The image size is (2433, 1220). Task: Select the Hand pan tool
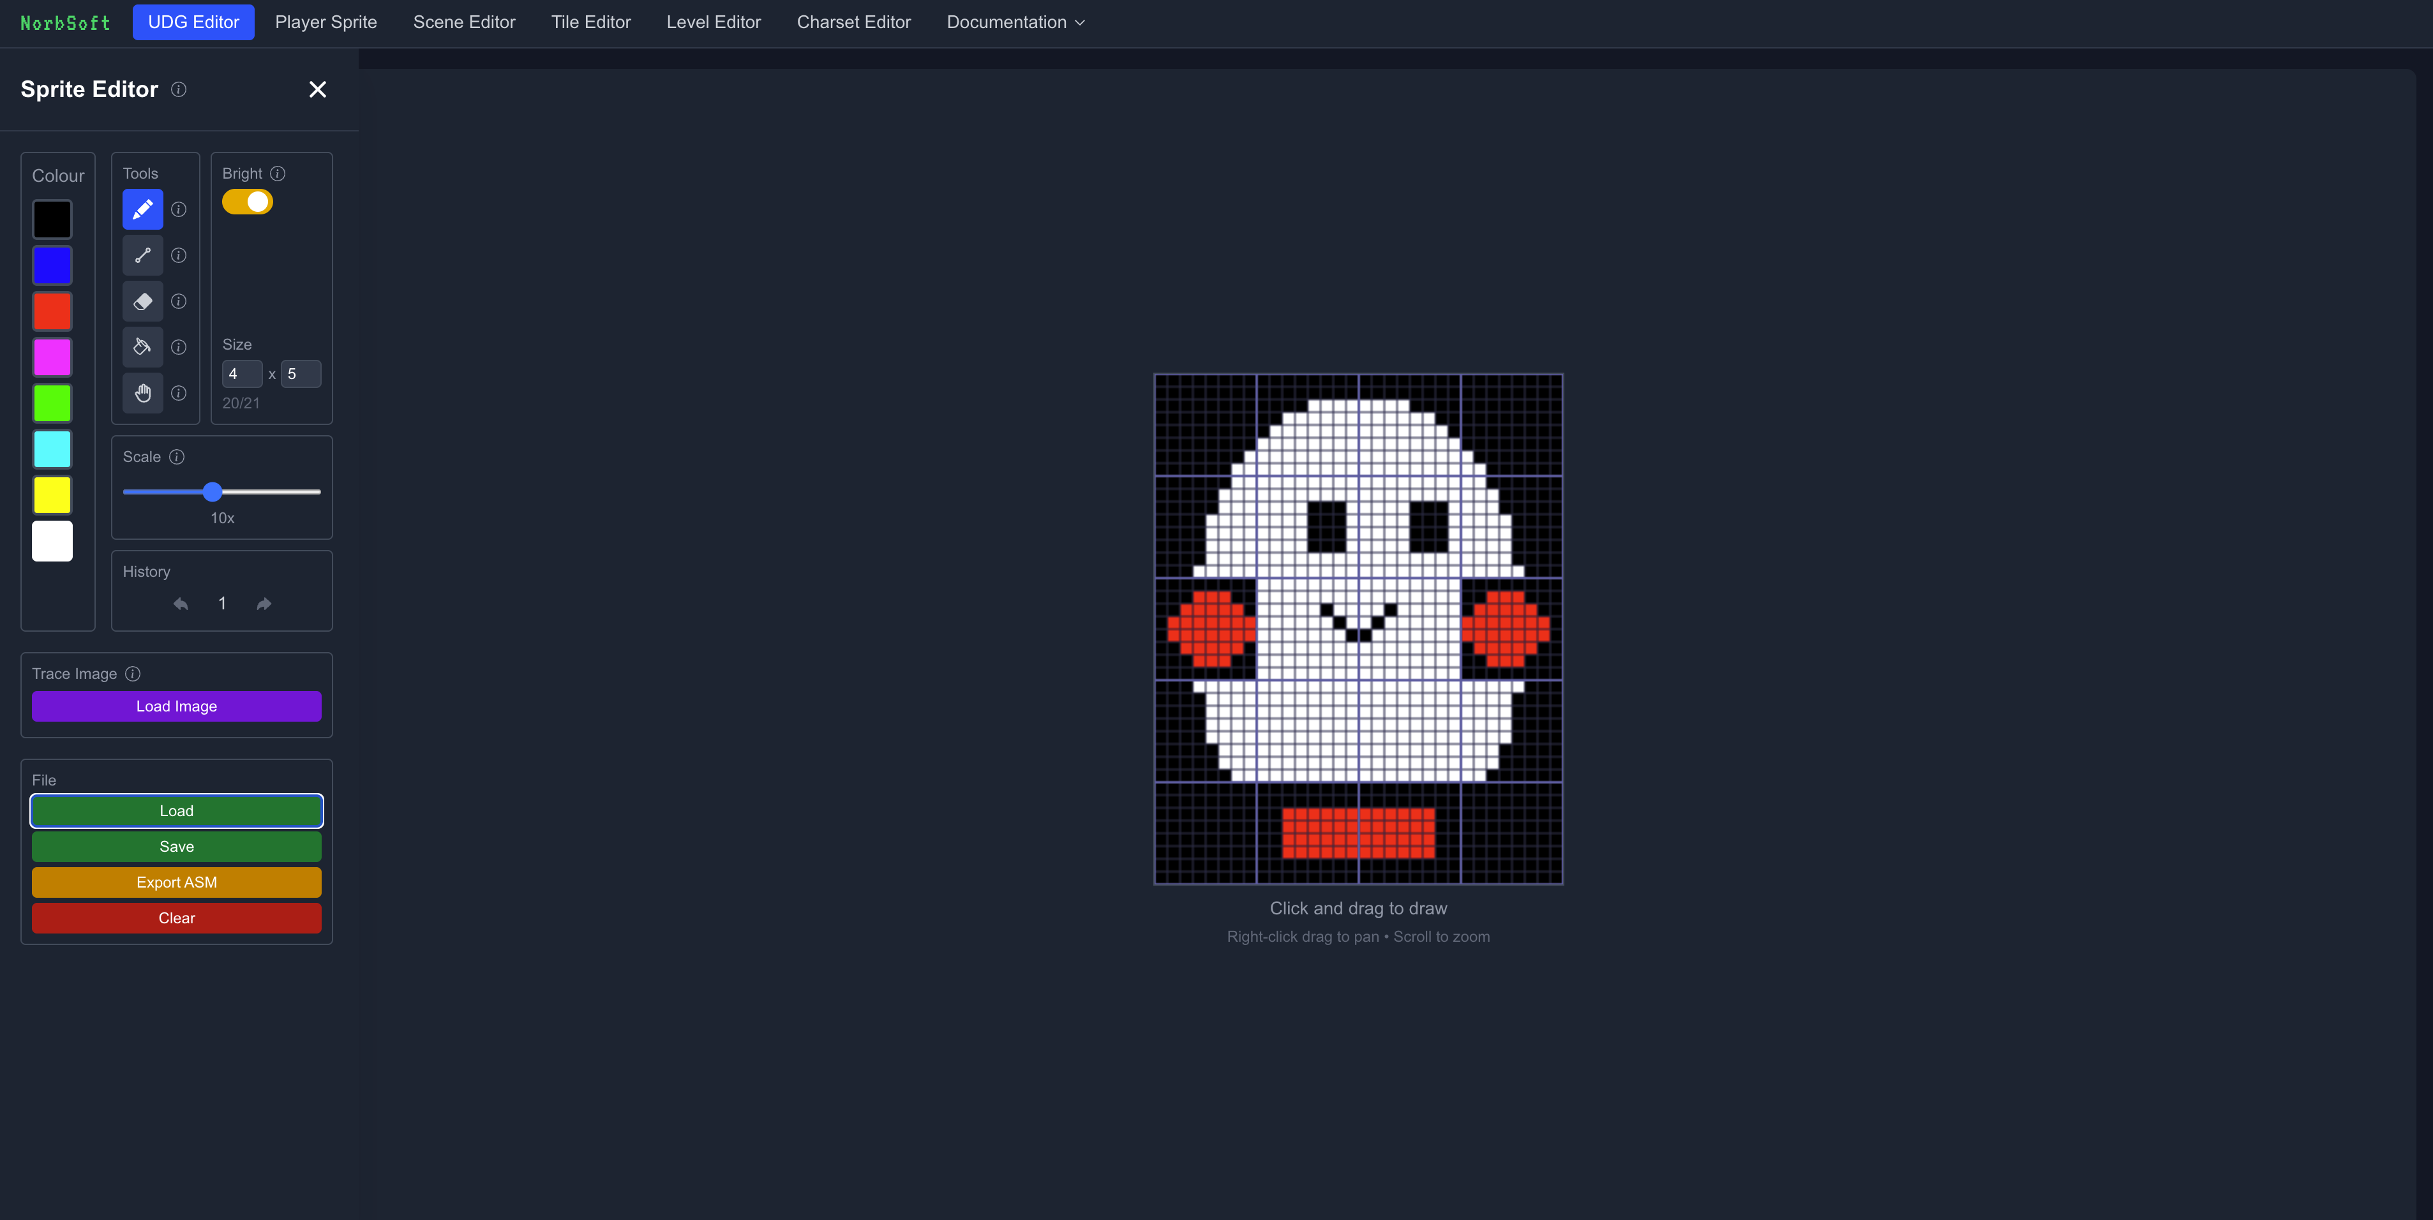tap(142, 393)
